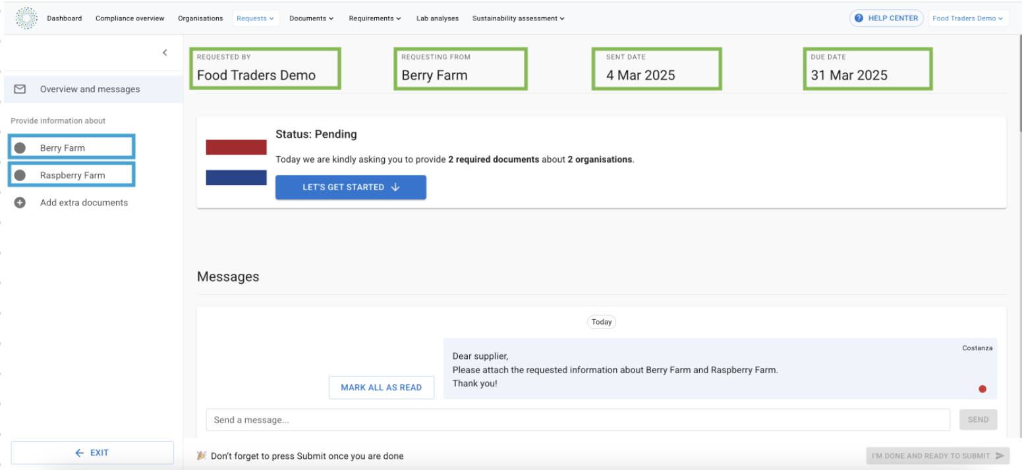Image resolution: width=1024 pixels, height=470 pixels.
Task: Click Mark All As Read
Action: (x=381, y=387)
